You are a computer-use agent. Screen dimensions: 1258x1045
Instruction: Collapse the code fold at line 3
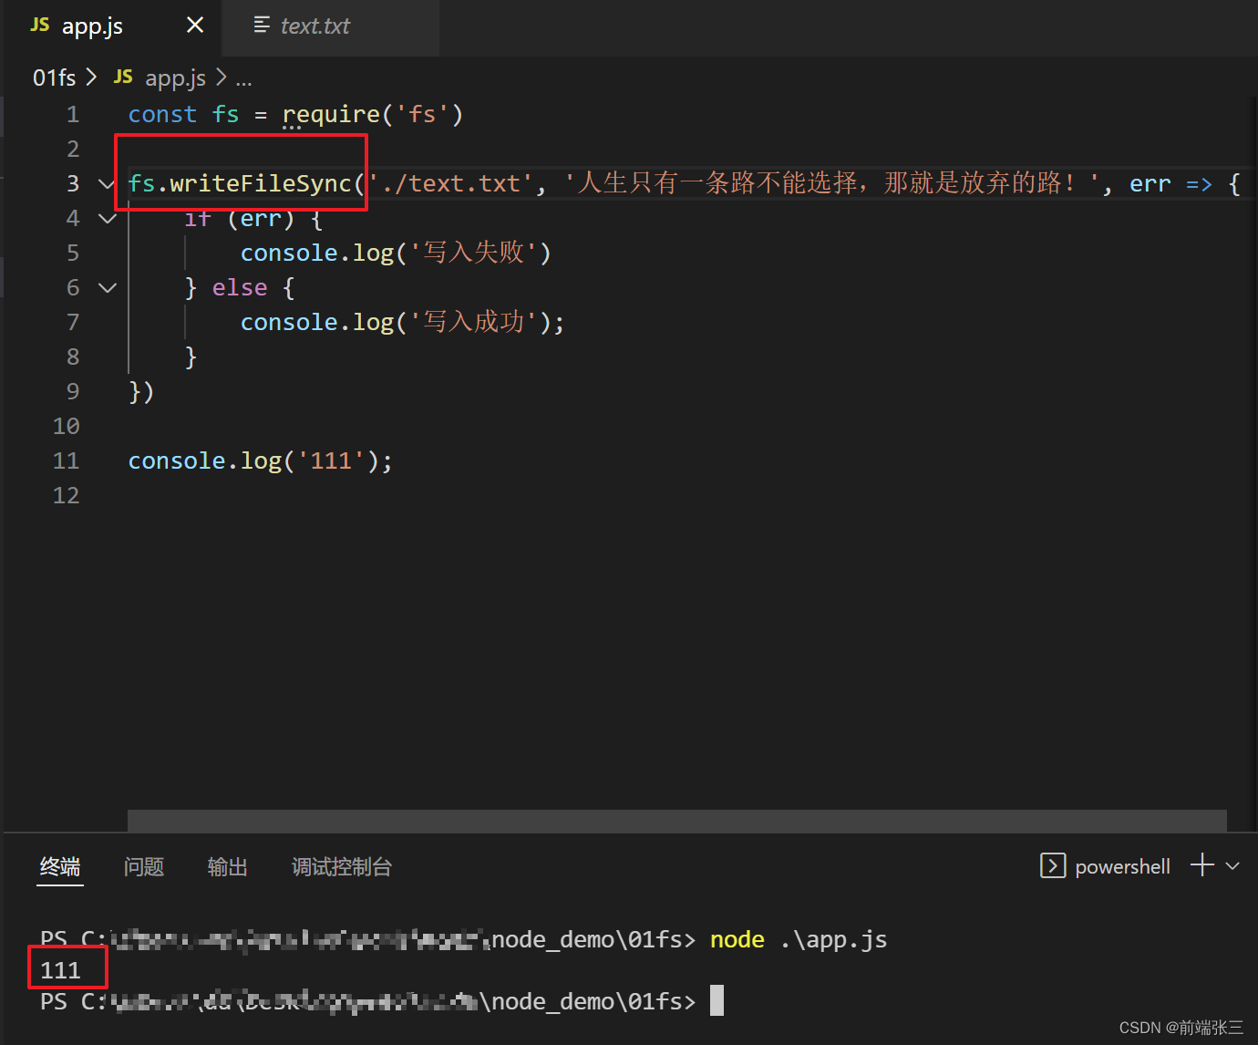(x=107, y=184)
